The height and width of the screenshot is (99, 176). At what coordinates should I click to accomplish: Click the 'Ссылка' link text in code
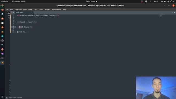pyautogui.click(x=26, y=27)
